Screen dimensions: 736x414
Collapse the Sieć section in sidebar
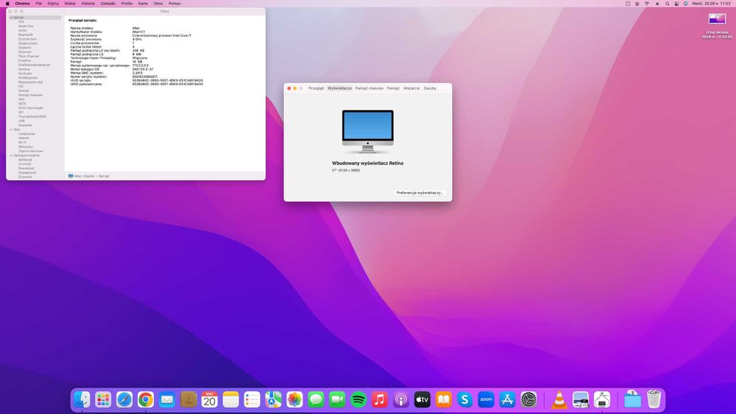pos(11,129)
